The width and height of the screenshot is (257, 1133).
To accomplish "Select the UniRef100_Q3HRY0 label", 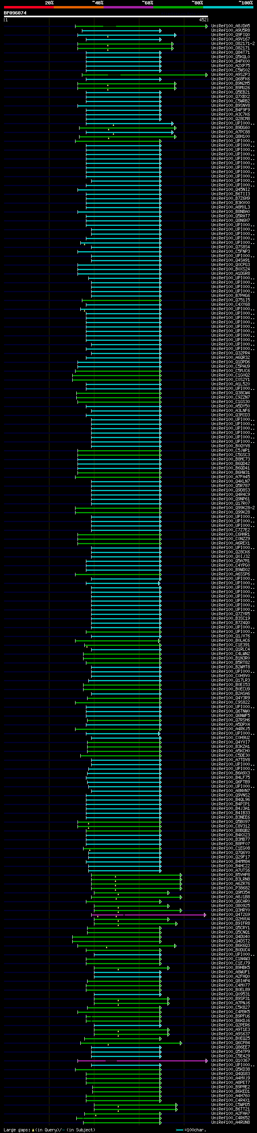I will pos(230,910).
